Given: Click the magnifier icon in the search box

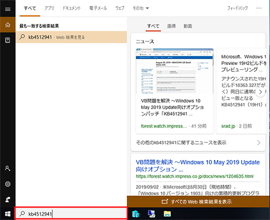Looking at the screenshot, I should coord(22,214).
